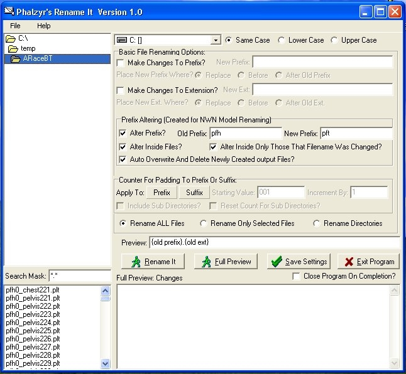The image size is (406, 374).
Task: Enable Make Changes To Prefix checkbox
Action: [x=121, y=63]
